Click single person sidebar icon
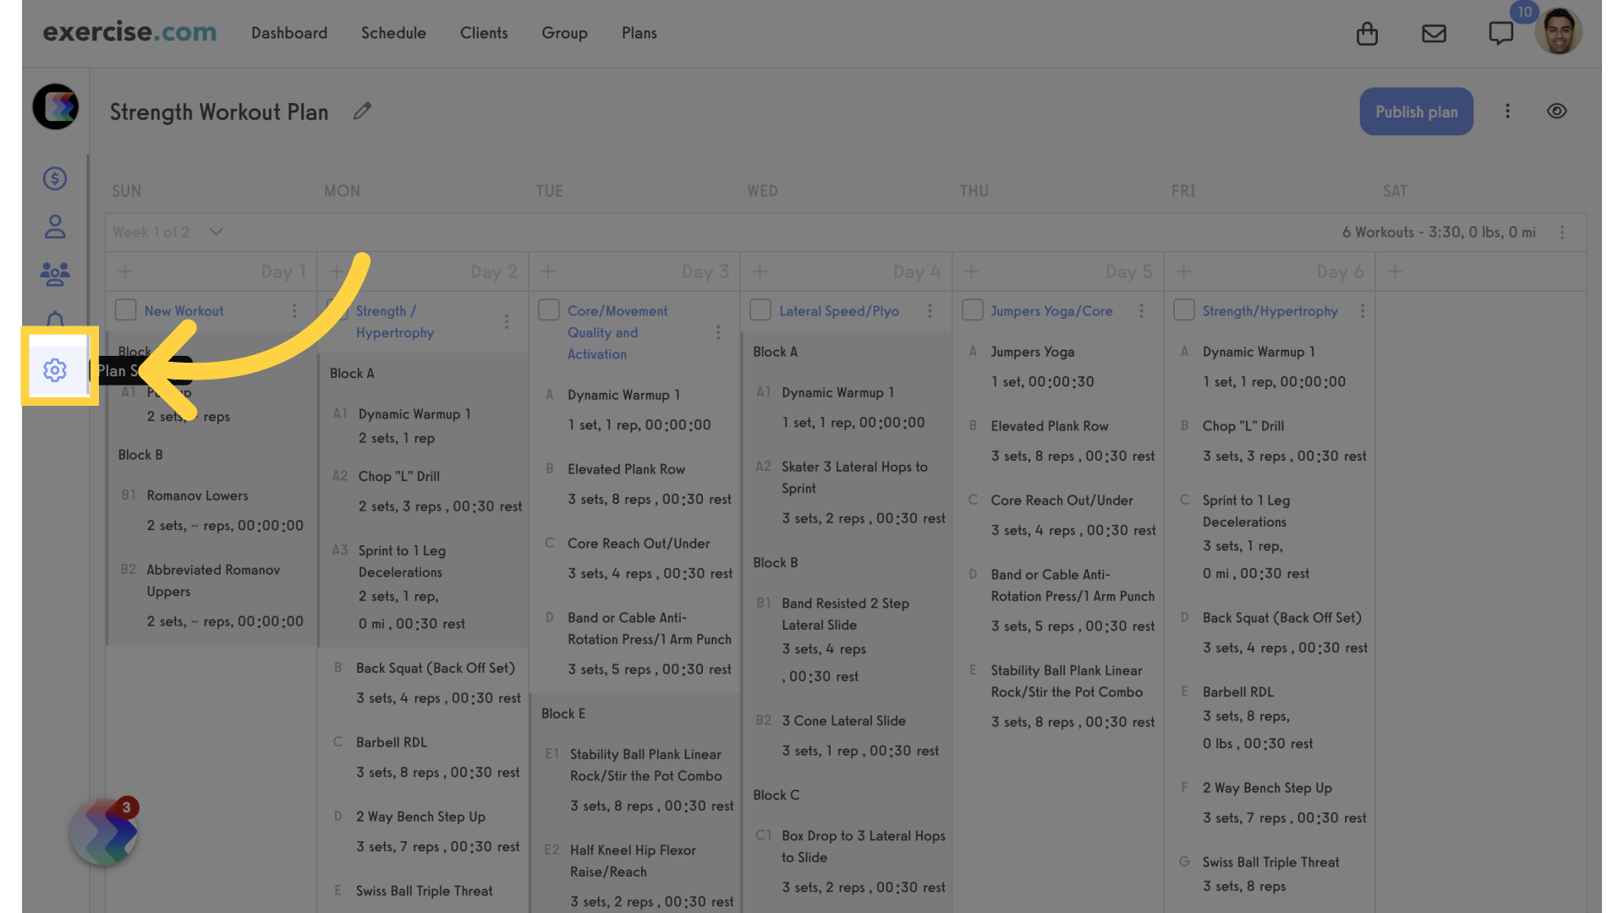The width and height of the screenshot is (1624, 913). (55, 227)
